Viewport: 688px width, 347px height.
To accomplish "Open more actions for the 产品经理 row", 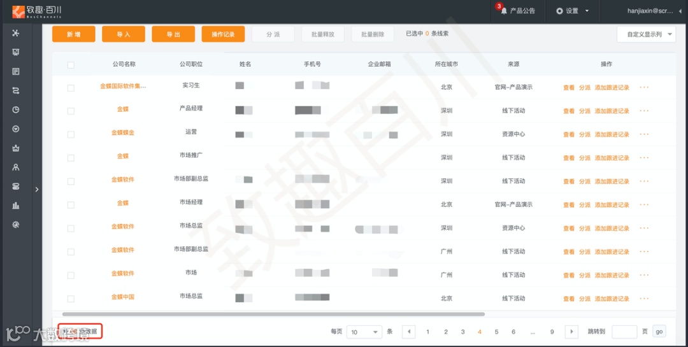I will [643, 111].
